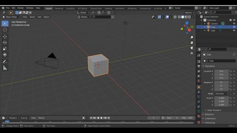237x133 pixels.
Task: Open the Material properties tab
Action: [x=199, y=116]
